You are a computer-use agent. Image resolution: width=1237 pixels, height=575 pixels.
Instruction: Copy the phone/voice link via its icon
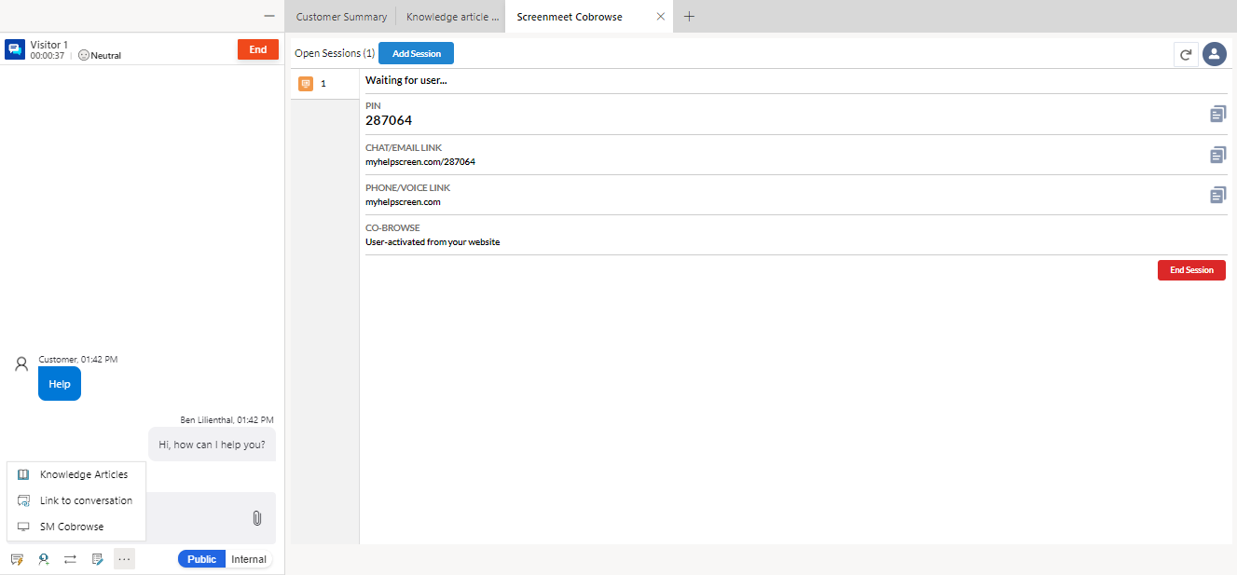click(x=1217, y=195)
